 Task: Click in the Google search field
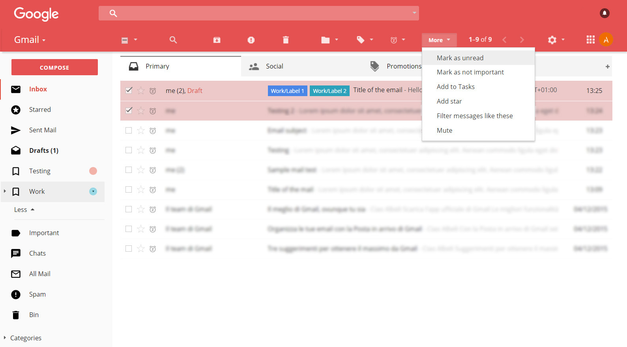click(259, 13)
